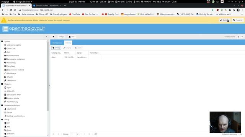Collapse the navigation sidebar panel arrow
245x137 pixels.
click(46, 37)
